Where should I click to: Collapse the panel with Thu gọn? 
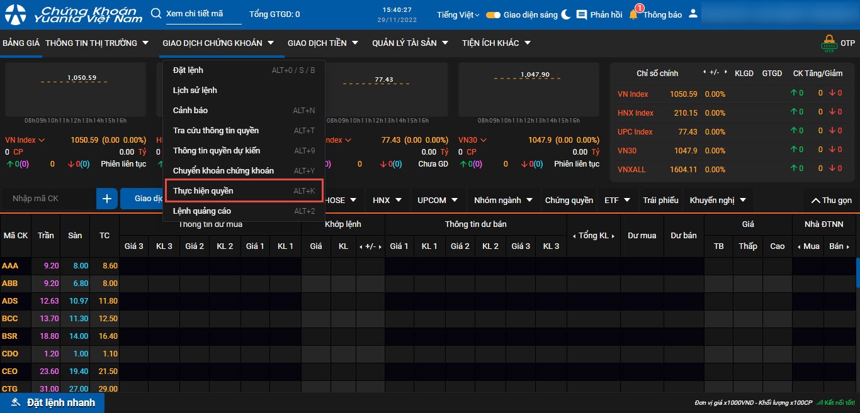click(831, 200)
